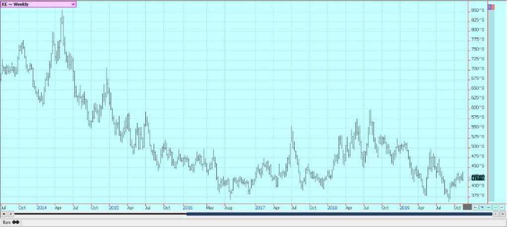This screenshot has height=227, width=508.
Task: Click the blue B buy marker
Action: 489,7
